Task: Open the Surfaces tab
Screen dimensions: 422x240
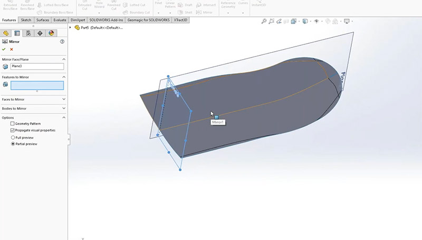Action: [43, 20]
